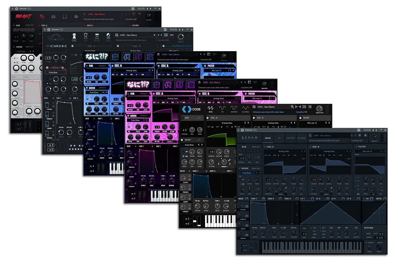Click the save preset icon in front Serum window

(310, 136)
